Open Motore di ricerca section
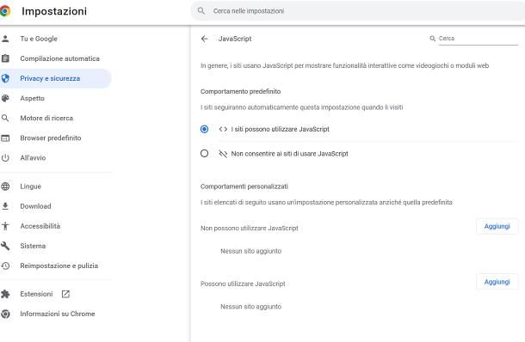The height and width of the screenshot is (342, 525). pos(55,118)
